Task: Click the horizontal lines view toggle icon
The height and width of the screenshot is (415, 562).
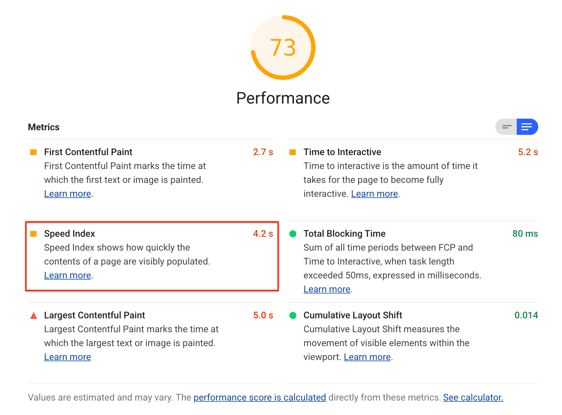Action: (506, 127)
